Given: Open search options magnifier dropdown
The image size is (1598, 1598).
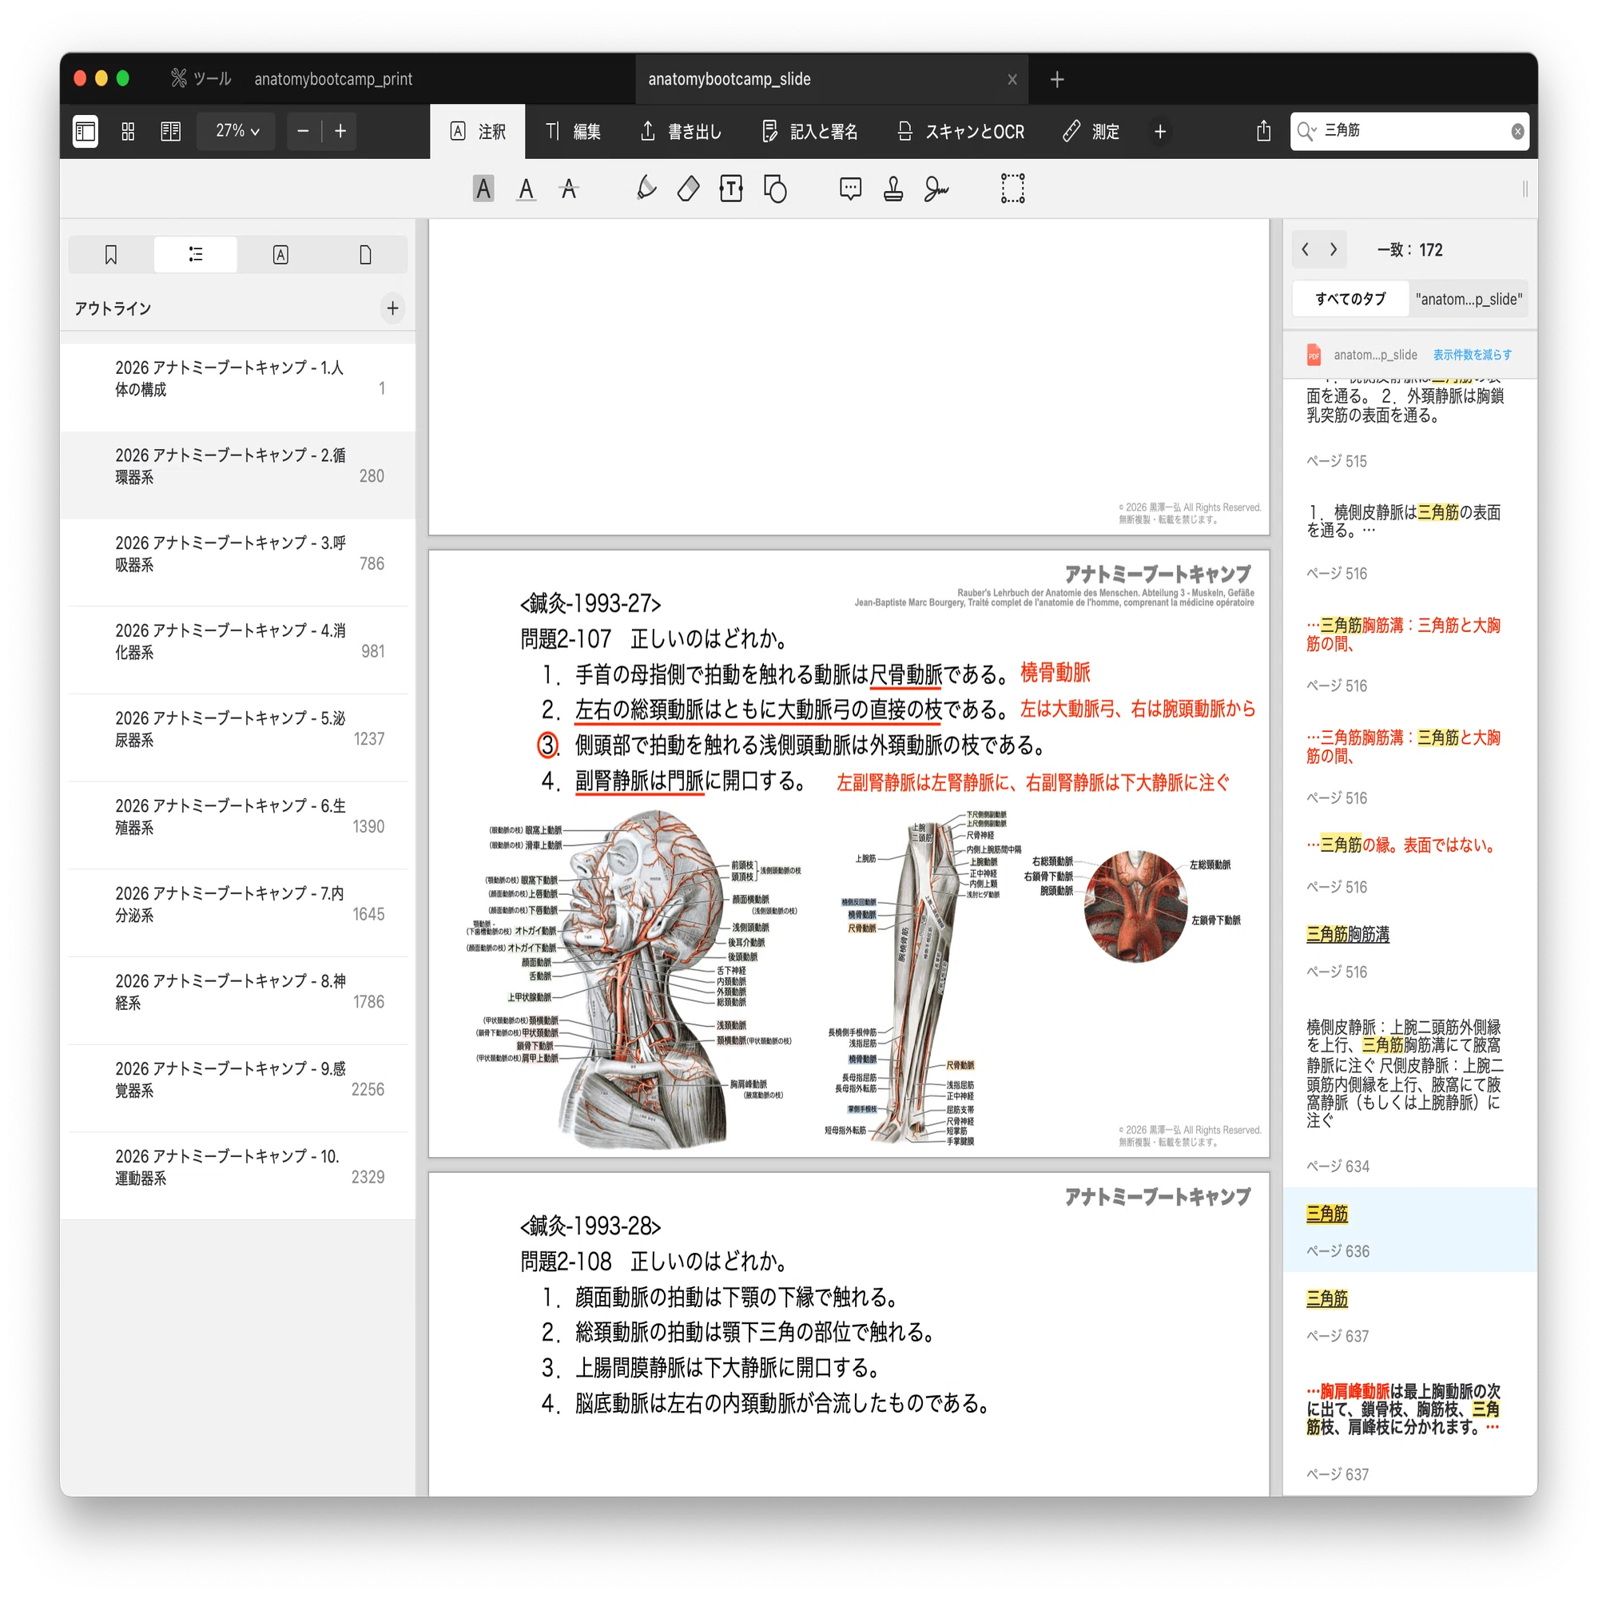Looking at the screenshot, I should pyautogui.click(x=1307, y=132).
